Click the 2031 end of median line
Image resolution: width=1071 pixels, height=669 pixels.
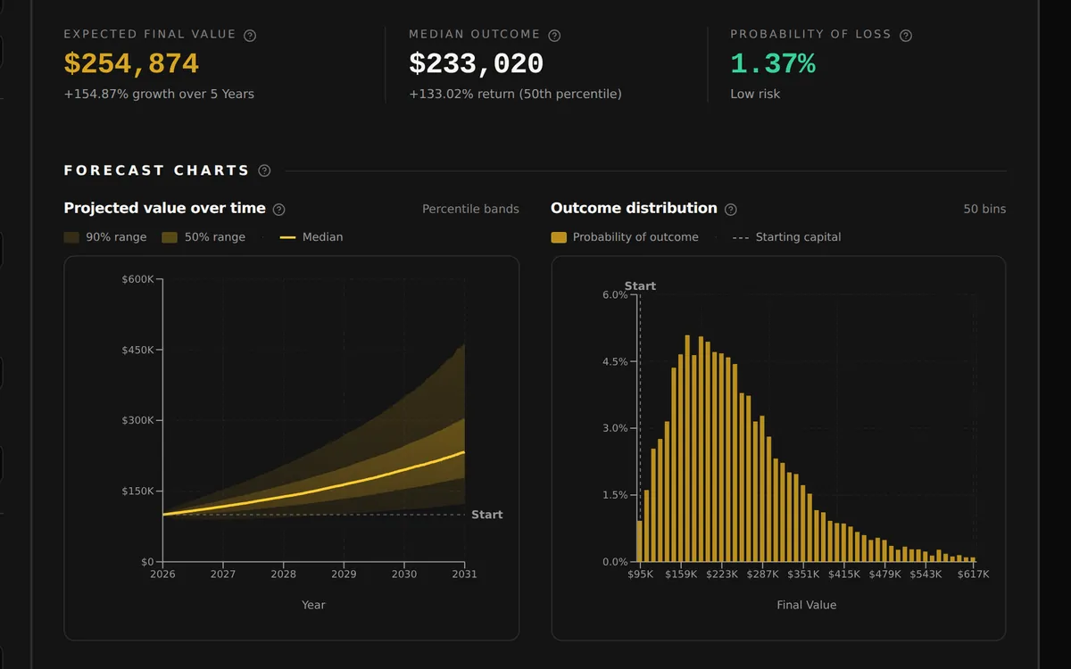pos(464,452)
